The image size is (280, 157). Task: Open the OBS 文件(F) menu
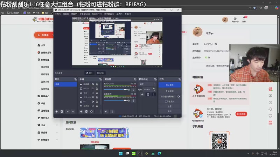[57, 14]
